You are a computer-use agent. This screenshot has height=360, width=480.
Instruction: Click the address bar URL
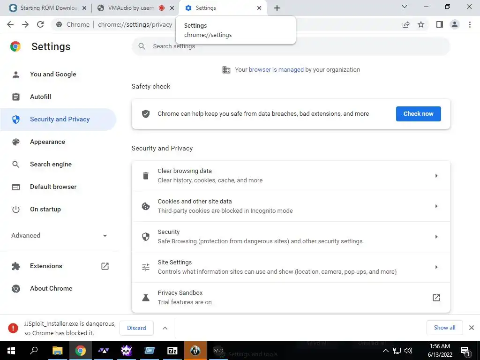point(135,24)
